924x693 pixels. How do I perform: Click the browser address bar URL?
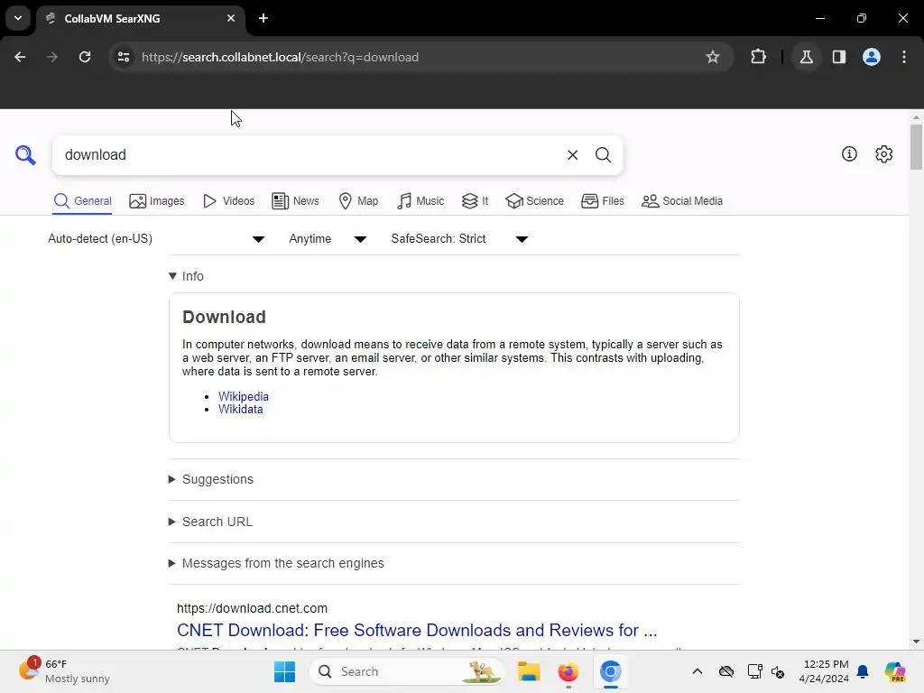280,57
